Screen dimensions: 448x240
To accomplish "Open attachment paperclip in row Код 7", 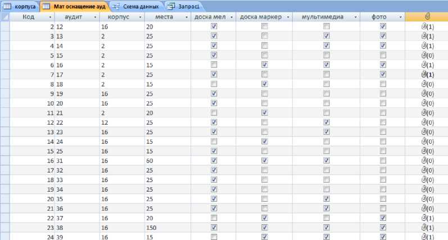I will click(428, 75).
